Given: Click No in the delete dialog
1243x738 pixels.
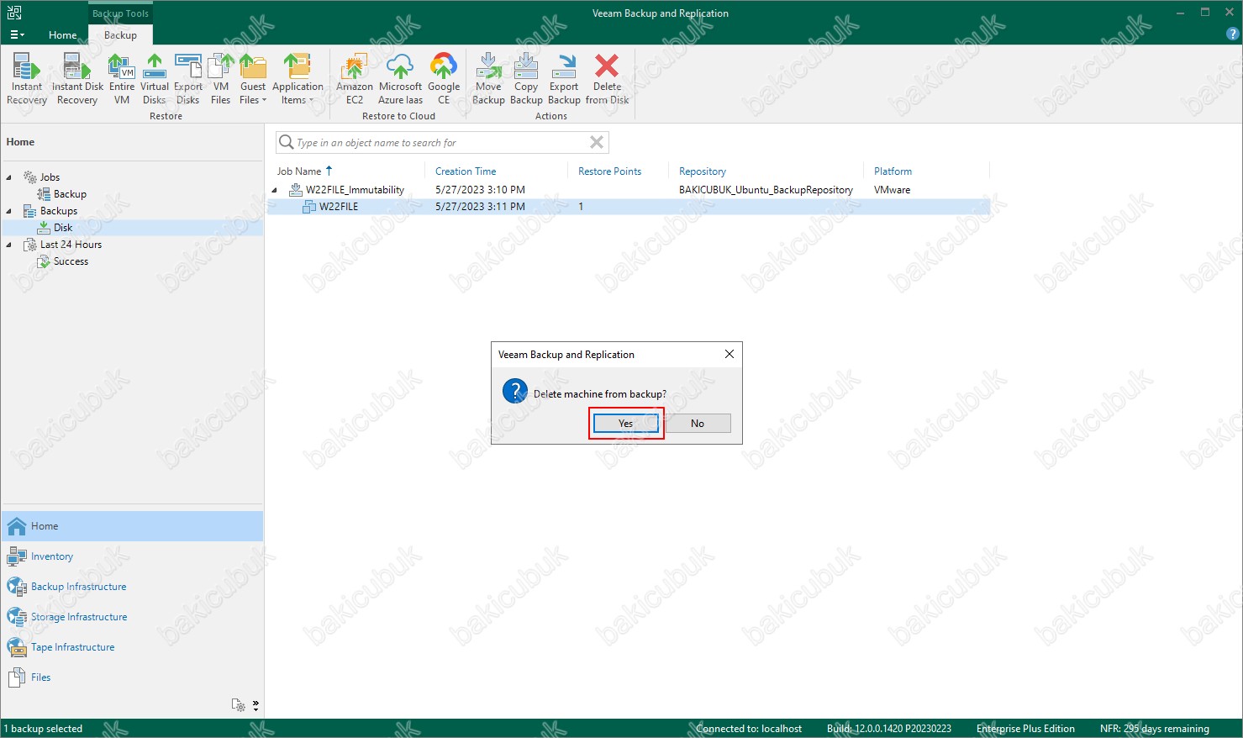Looking at the screenshot, I should point(698,423).
